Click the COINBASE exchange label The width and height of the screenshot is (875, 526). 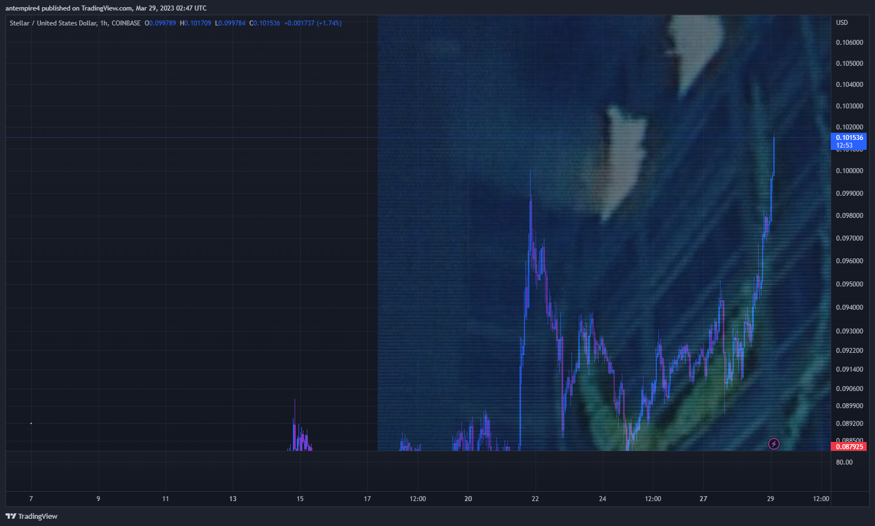pyautogui.click(x=126, y=23)
